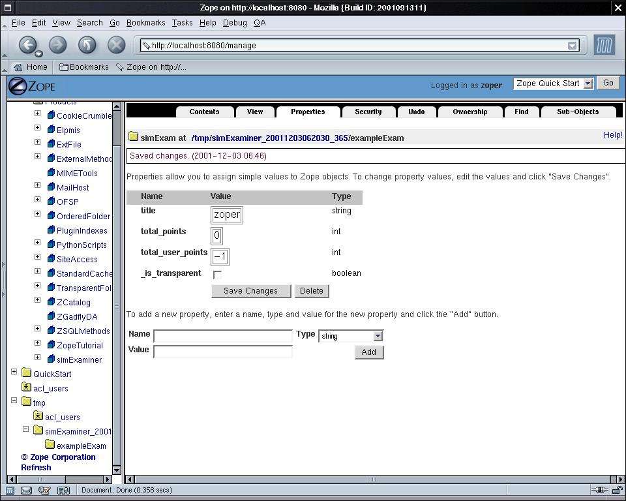Click the Refresh link in the tree pane
Image resolution: width=626 pixels, height=501 pixels.
[36, 468]
